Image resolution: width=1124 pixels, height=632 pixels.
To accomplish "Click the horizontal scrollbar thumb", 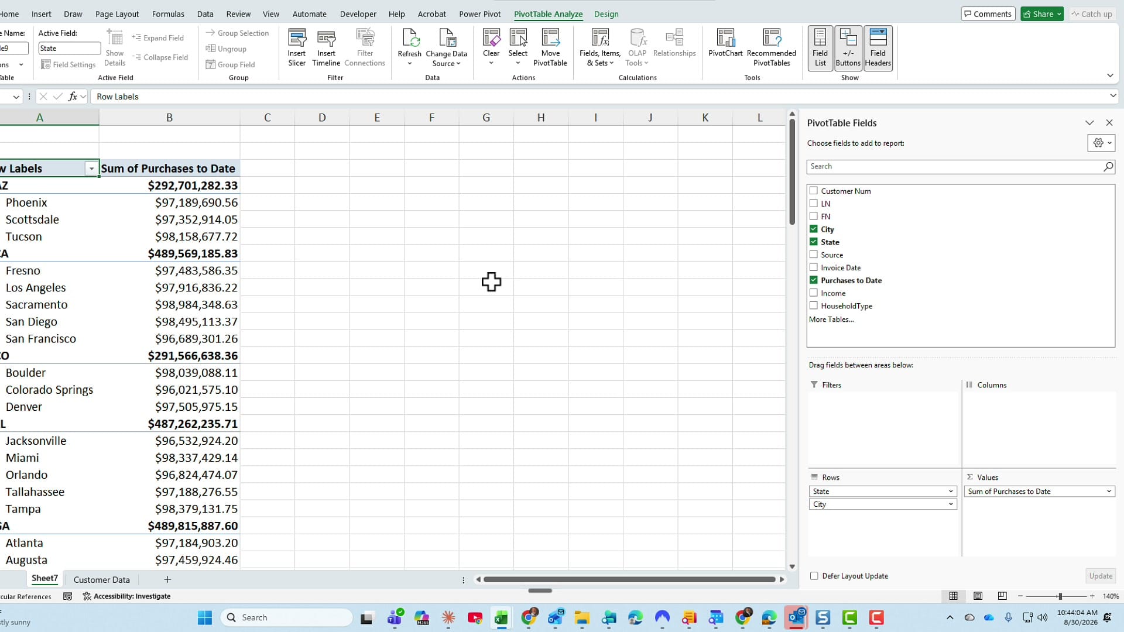I will tap(629, 579).
